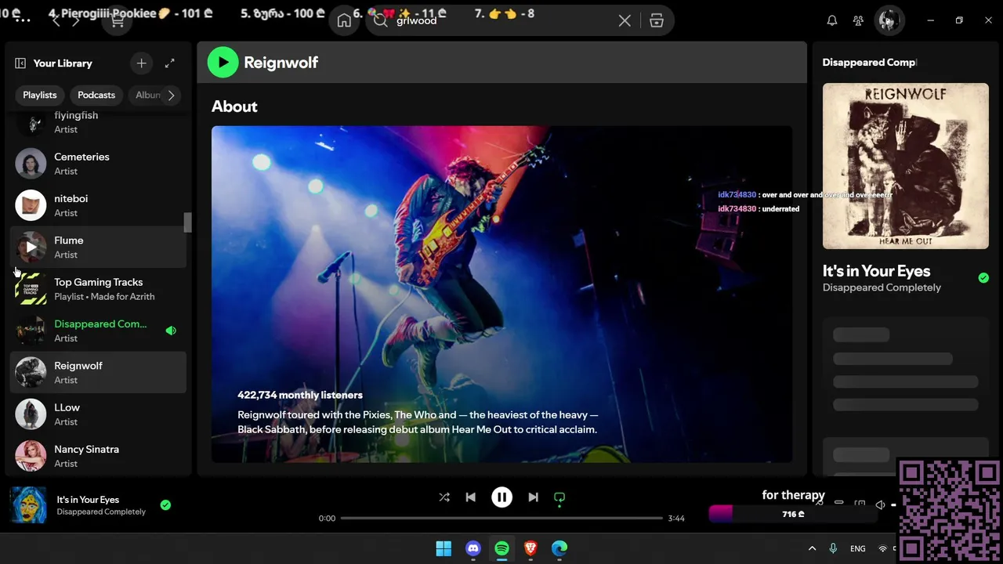Open flyingfish artist in library
The image size is (1003, 564).
point(98,121)
